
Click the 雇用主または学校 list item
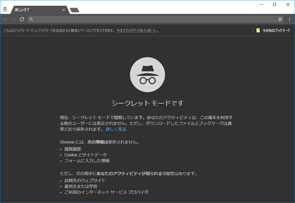pyautogui.click(x=81, y=186)
